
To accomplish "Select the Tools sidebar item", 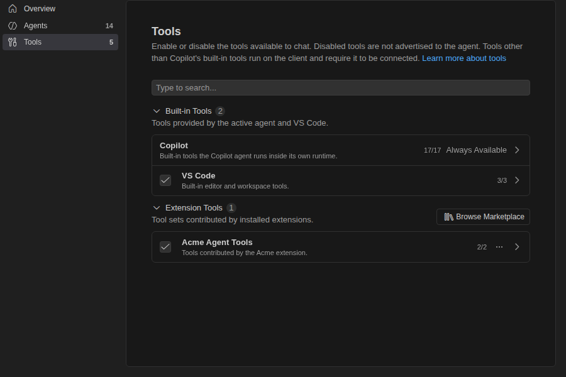I will (60, 42).
